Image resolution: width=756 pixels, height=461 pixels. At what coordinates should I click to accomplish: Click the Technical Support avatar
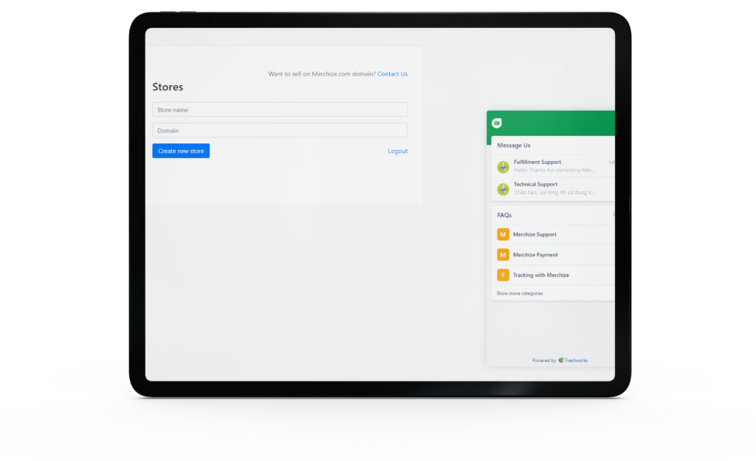click(x=503, y=189)
